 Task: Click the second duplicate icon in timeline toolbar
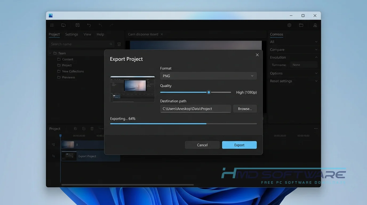pos(84,129)
